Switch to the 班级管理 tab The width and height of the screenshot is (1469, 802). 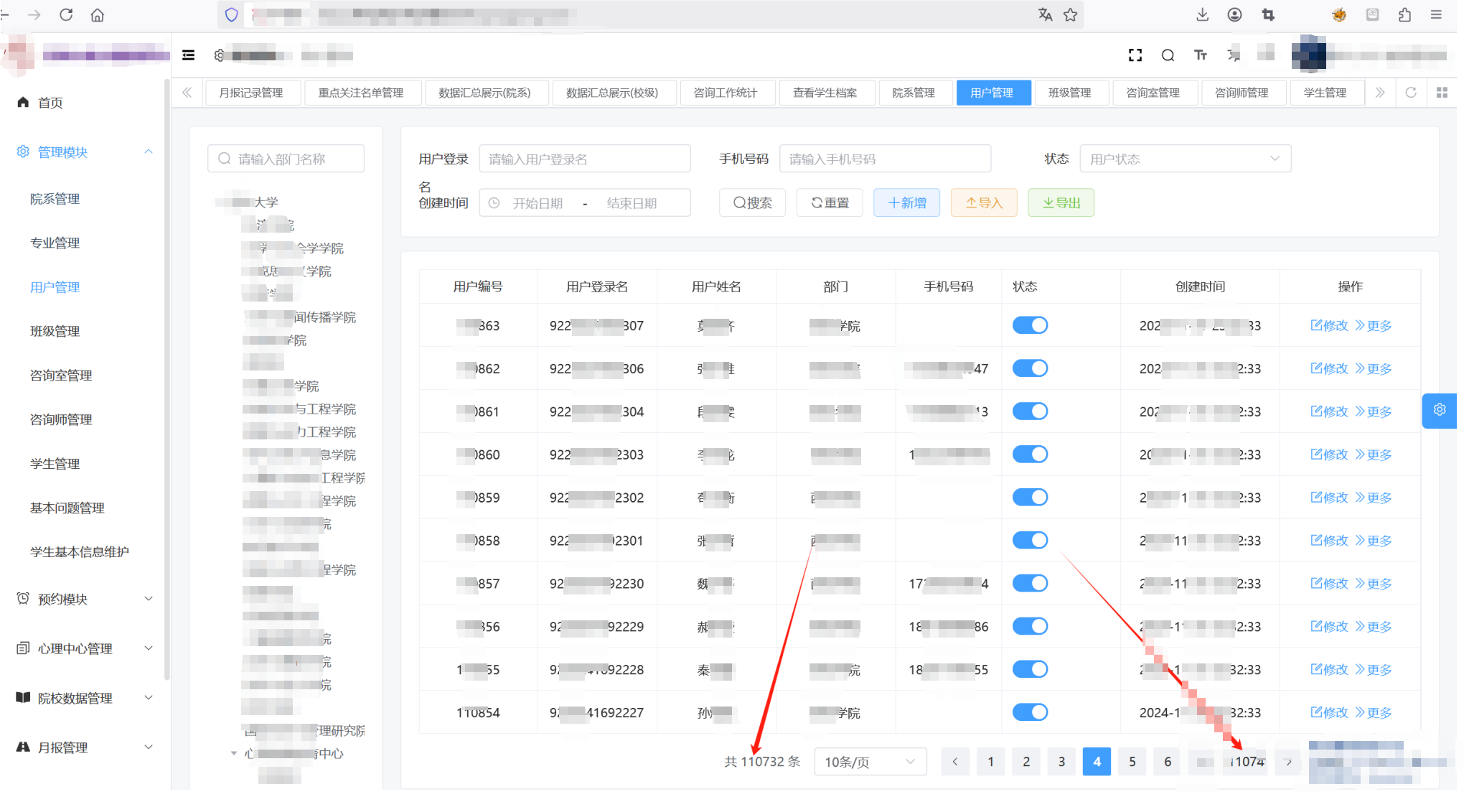coord(1069,93)
